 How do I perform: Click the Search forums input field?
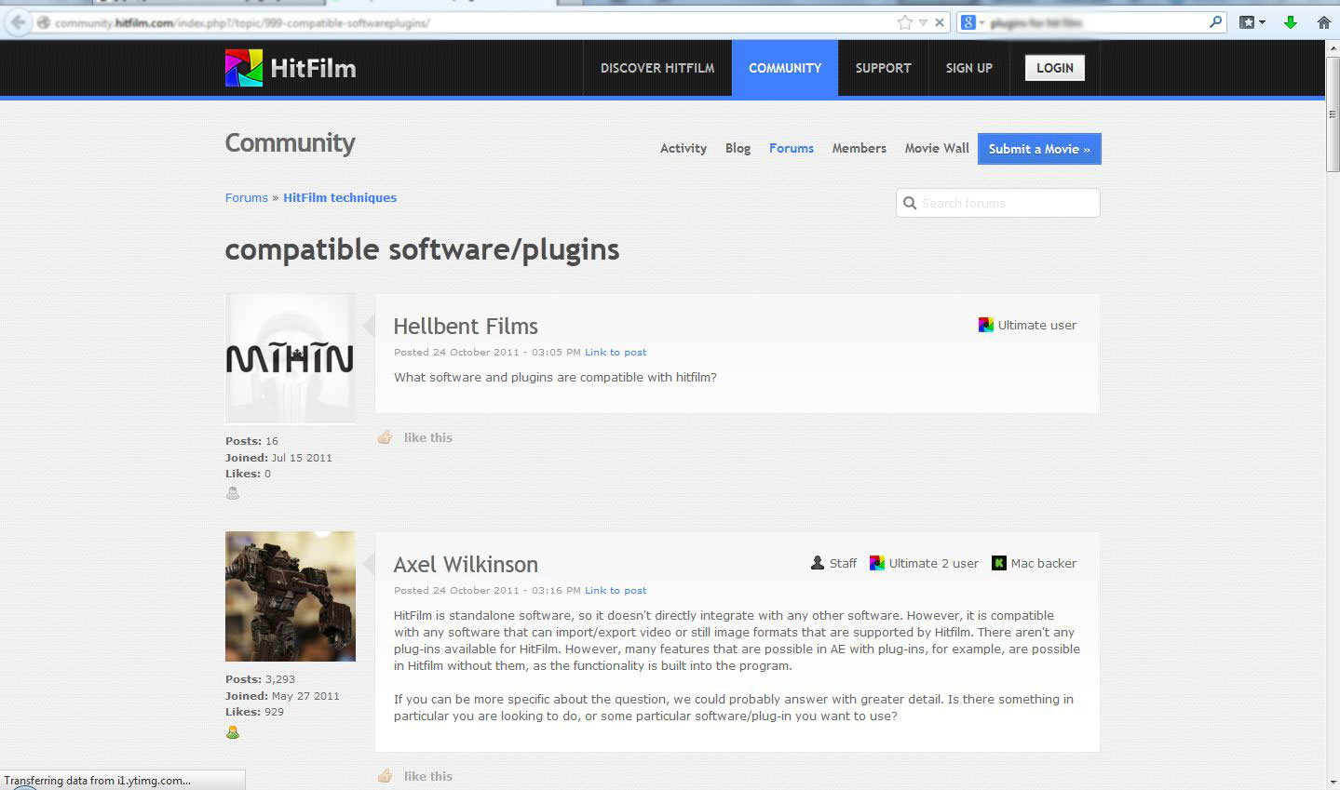pos(998,203)
